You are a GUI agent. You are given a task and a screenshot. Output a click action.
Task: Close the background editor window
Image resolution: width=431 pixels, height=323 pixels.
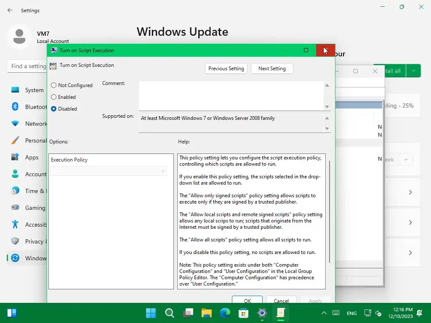tap(375, 71)
